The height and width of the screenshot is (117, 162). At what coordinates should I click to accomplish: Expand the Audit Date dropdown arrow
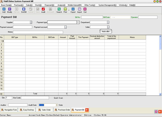[57, 105]
